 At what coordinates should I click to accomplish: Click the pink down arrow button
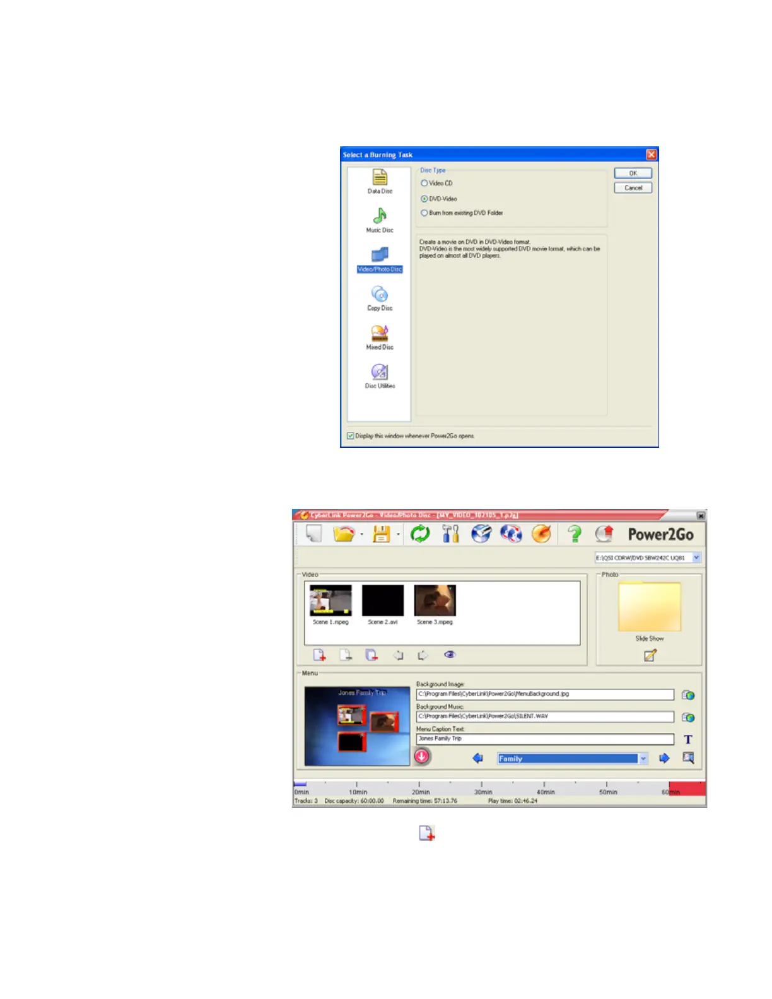(x=422, y=756)
